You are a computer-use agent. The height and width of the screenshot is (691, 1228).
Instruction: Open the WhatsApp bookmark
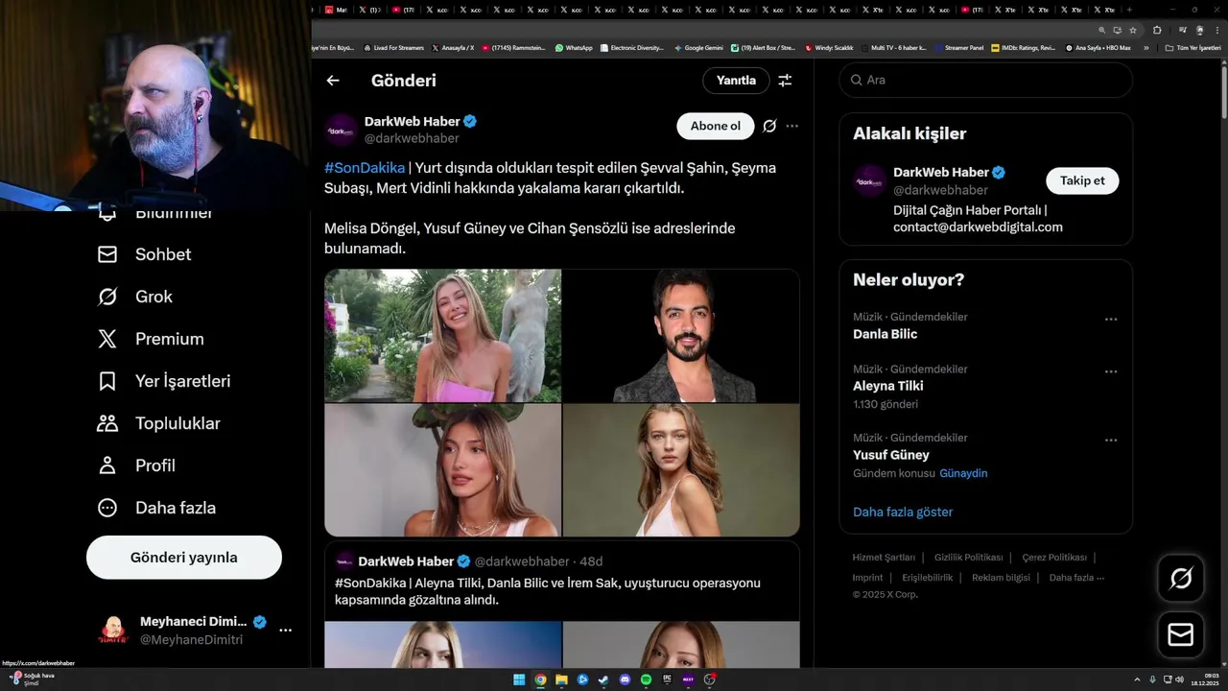(x=574, y=47)
